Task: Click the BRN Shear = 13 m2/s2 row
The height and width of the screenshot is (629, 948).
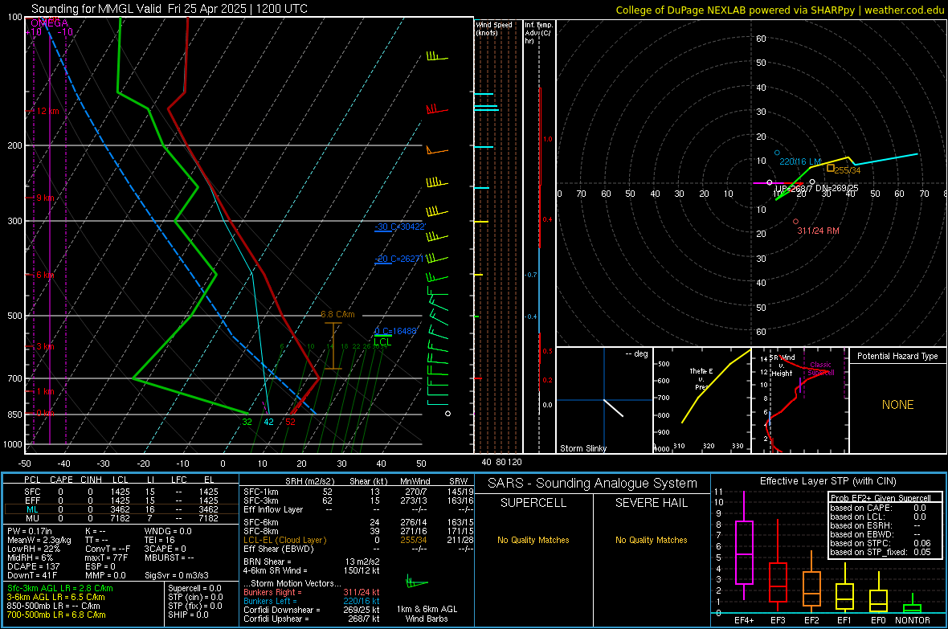Action: [x=312, y=562]
